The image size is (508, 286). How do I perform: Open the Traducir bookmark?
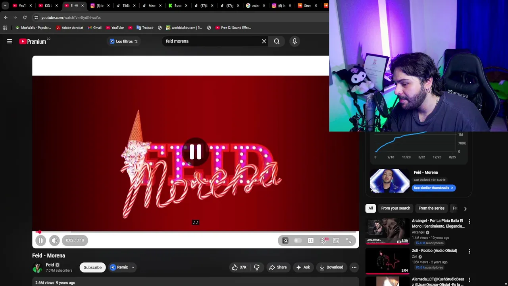144,28
